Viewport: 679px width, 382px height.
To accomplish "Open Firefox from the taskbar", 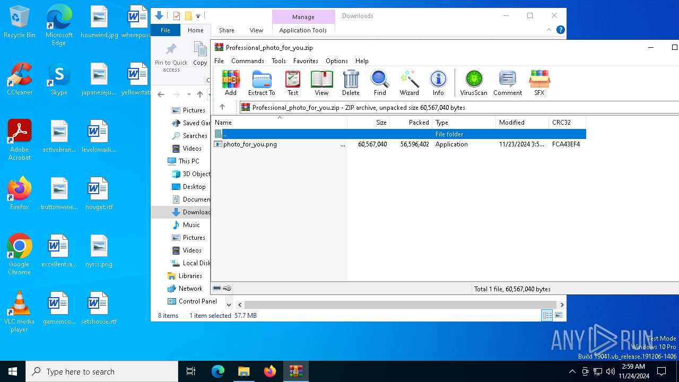I will 270,371.
